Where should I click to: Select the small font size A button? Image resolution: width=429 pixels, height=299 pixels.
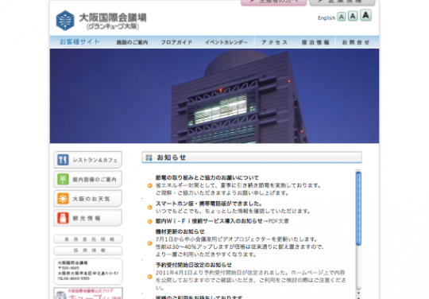[341, 17]
